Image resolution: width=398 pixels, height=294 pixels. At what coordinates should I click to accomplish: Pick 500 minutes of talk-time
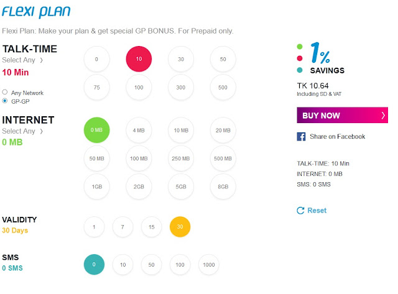click(223, 88)
